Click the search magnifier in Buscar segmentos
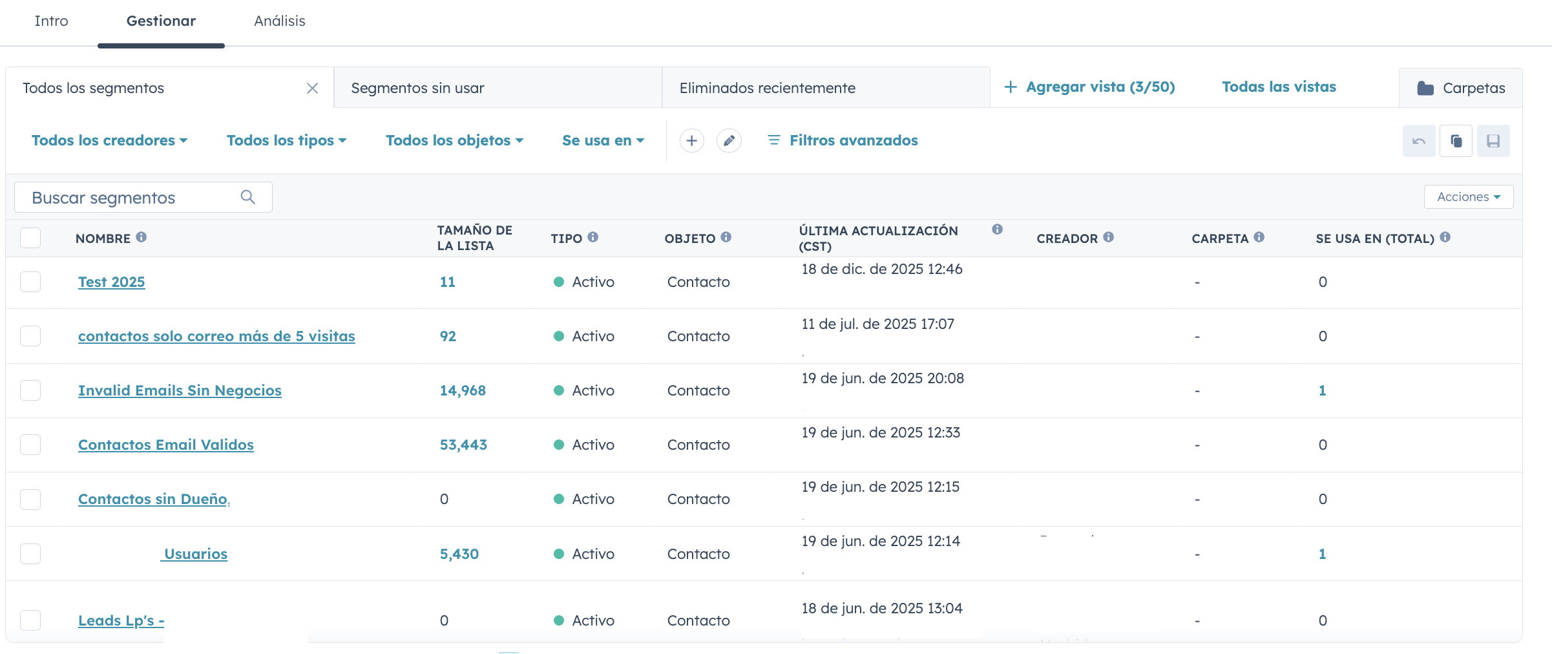Viewport: 1552px width, 654px height. point(247,197)
